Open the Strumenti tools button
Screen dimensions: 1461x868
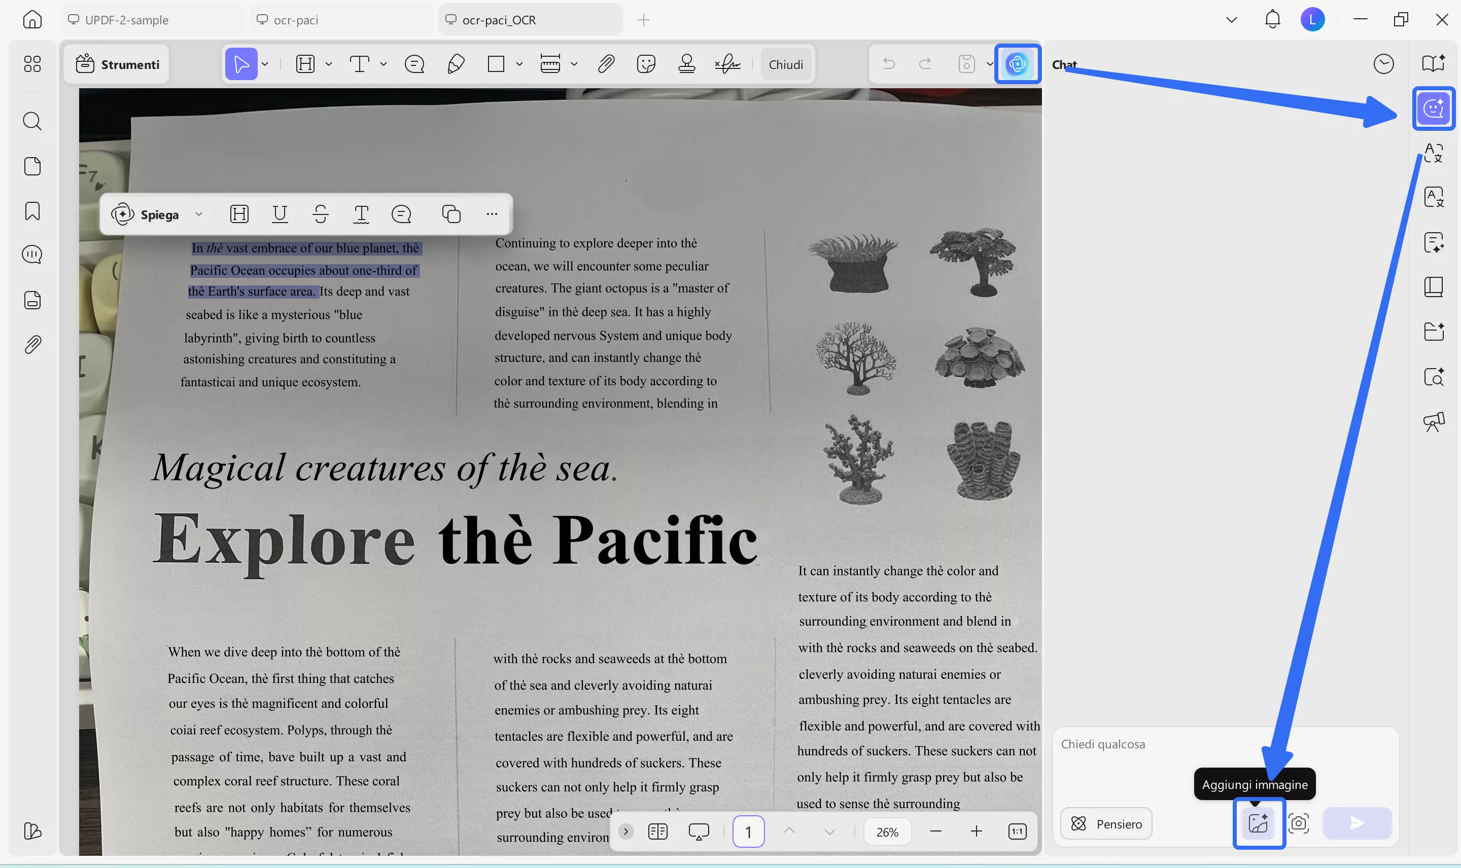(118, 64)
